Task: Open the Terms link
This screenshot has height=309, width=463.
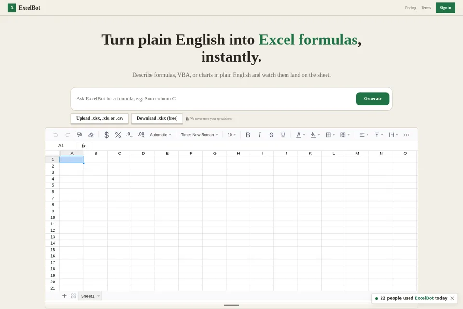Action: [x=426, y=8]
